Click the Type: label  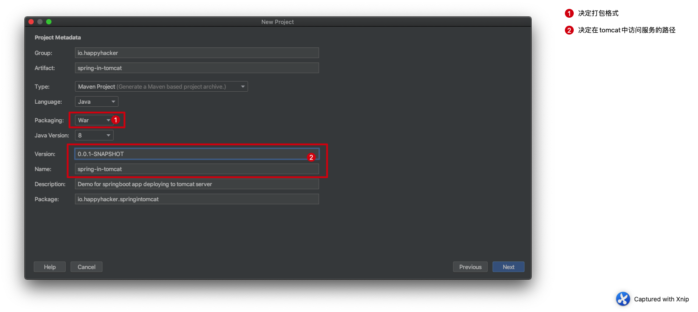42,87
